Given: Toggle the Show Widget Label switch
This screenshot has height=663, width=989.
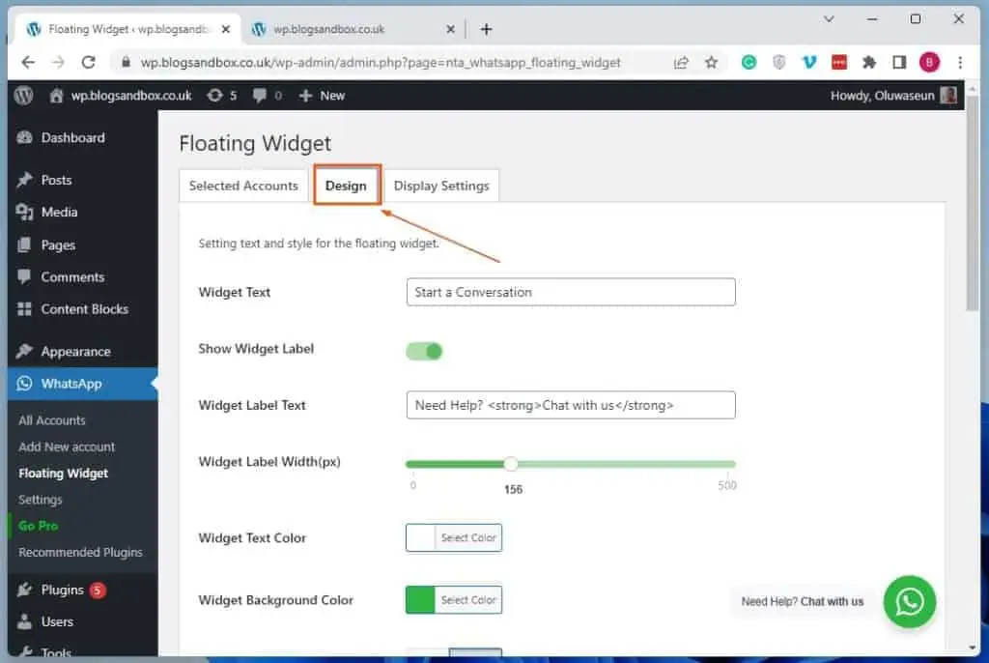Looking at the screenshot, I should pyautogui.click(x=423, y=352).
